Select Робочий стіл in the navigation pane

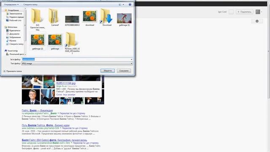point(14,20)
